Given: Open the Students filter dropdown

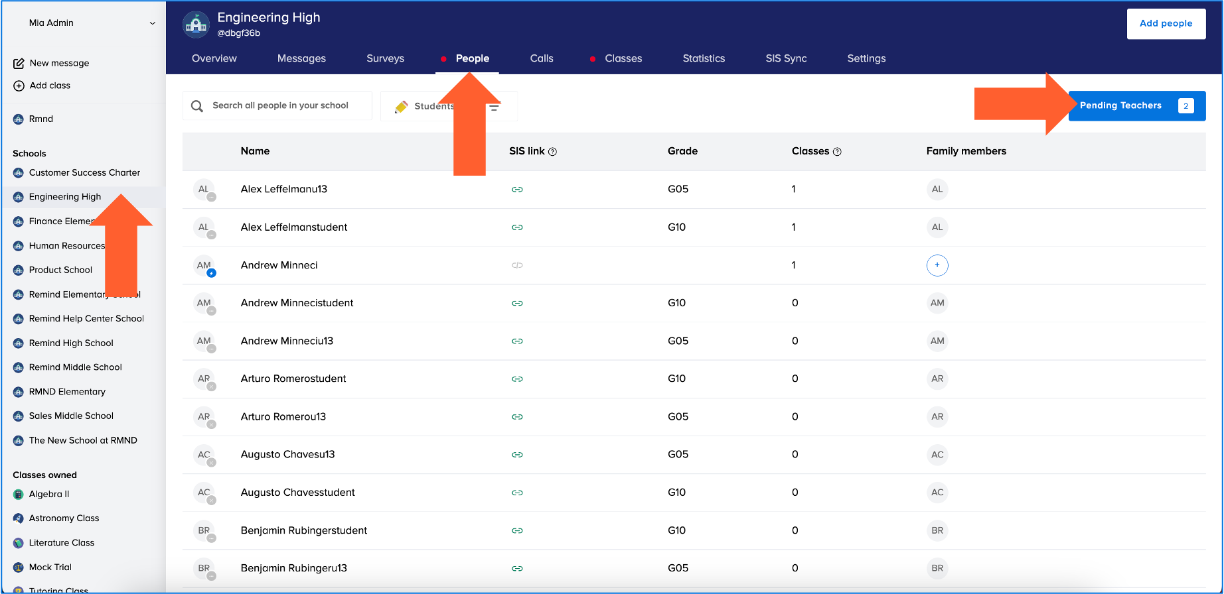Looking at the screenshot, I should pyautogui.click(x=433, y=106).
